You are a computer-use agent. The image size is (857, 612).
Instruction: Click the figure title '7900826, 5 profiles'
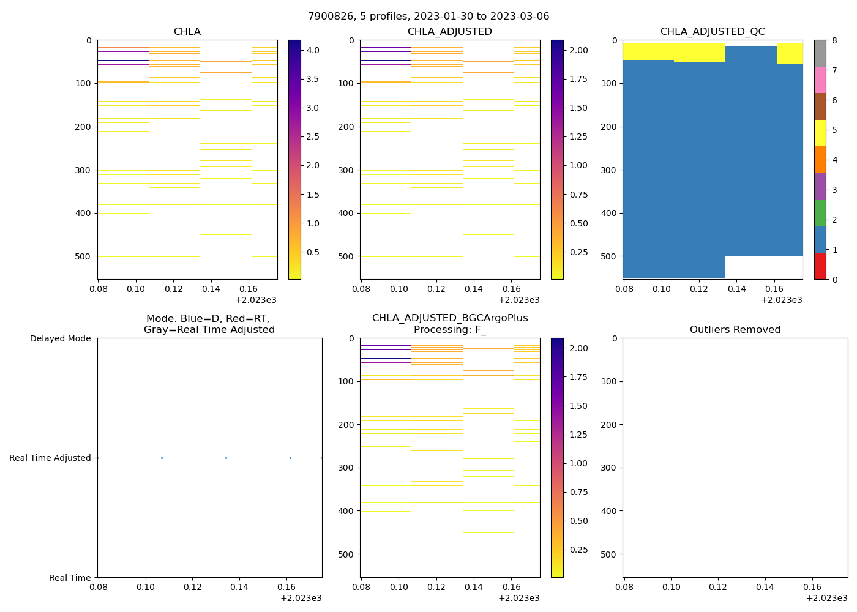point(428,17)
